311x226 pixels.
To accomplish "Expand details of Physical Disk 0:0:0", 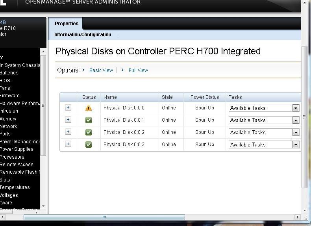I will tap(68, 107).
